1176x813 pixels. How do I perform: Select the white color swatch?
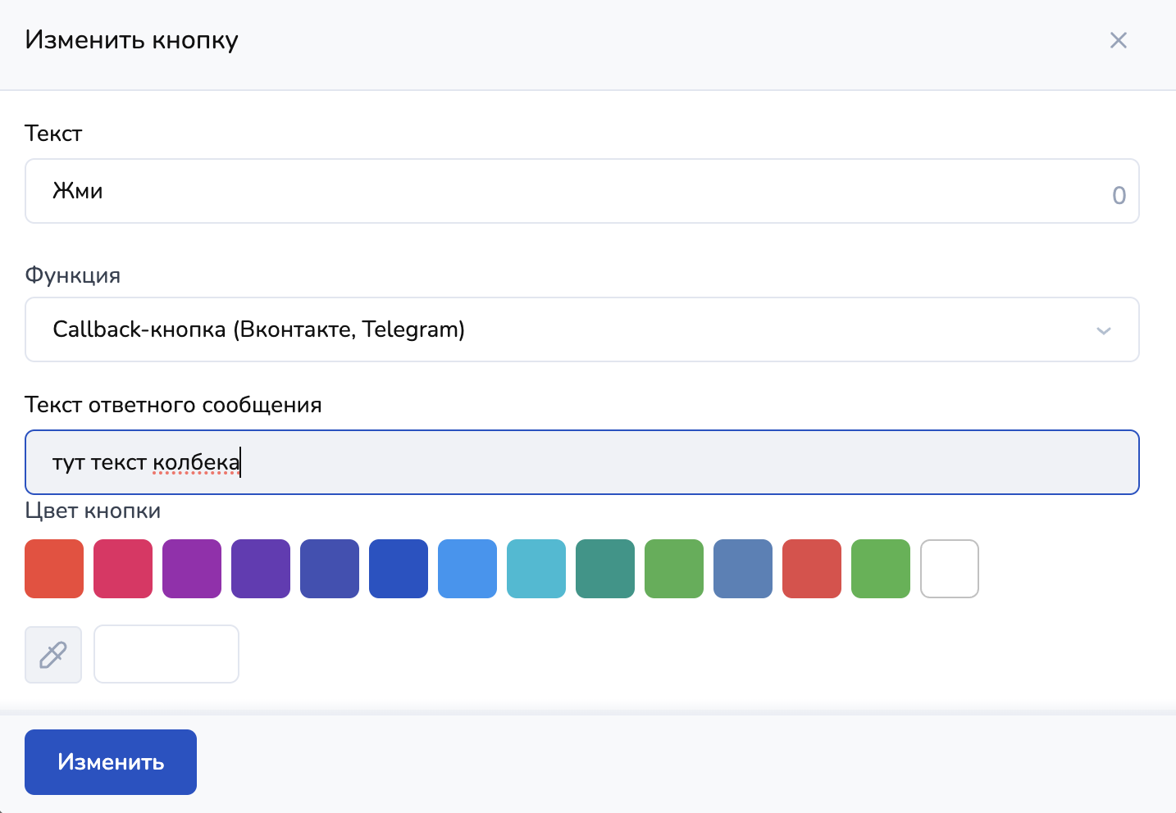[x=950, y=569]
